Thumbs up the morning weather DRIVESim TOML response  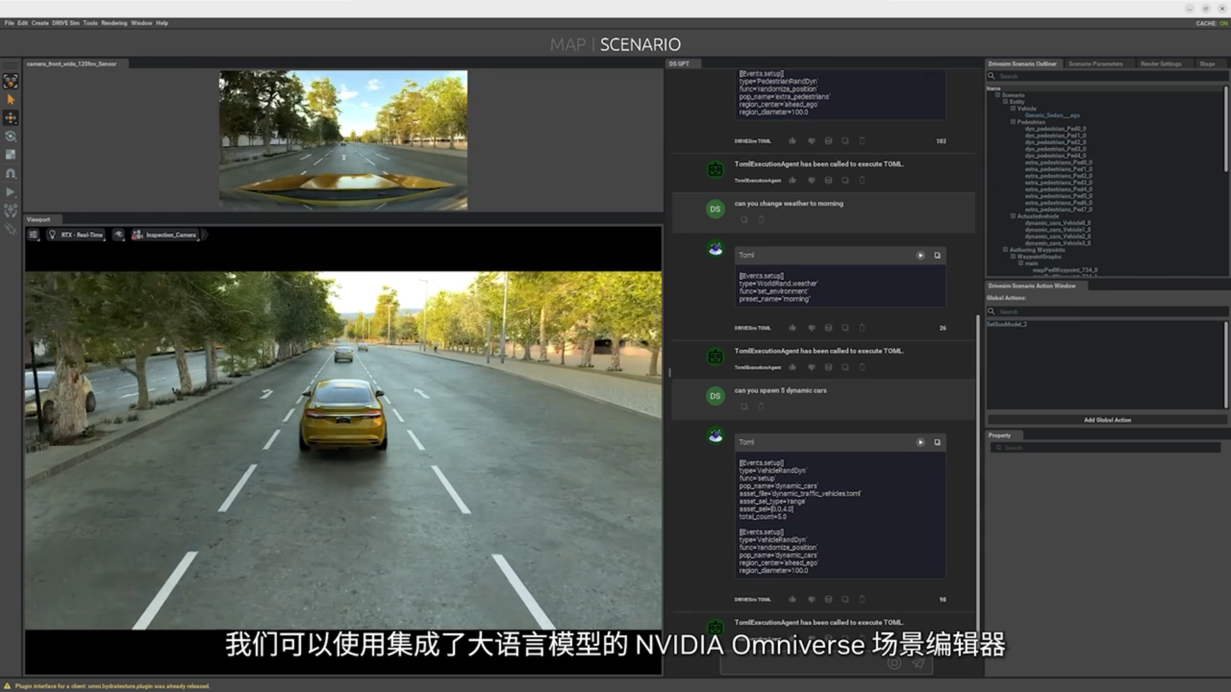click(792, 328)
